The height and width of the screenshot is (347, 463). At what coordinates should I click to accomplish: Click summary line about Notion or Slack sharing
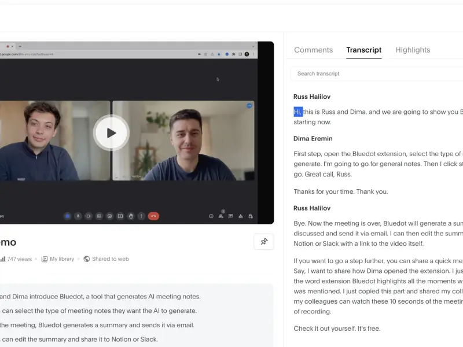pyautogui.click(x=79, y=339)
